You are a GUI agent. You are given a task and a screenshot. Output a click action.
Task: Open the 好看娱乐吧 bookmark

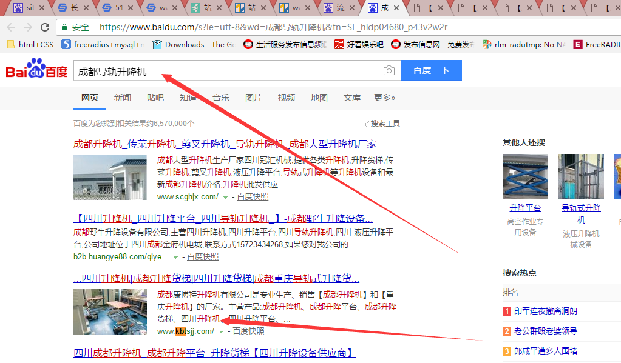tap(359, 45)
